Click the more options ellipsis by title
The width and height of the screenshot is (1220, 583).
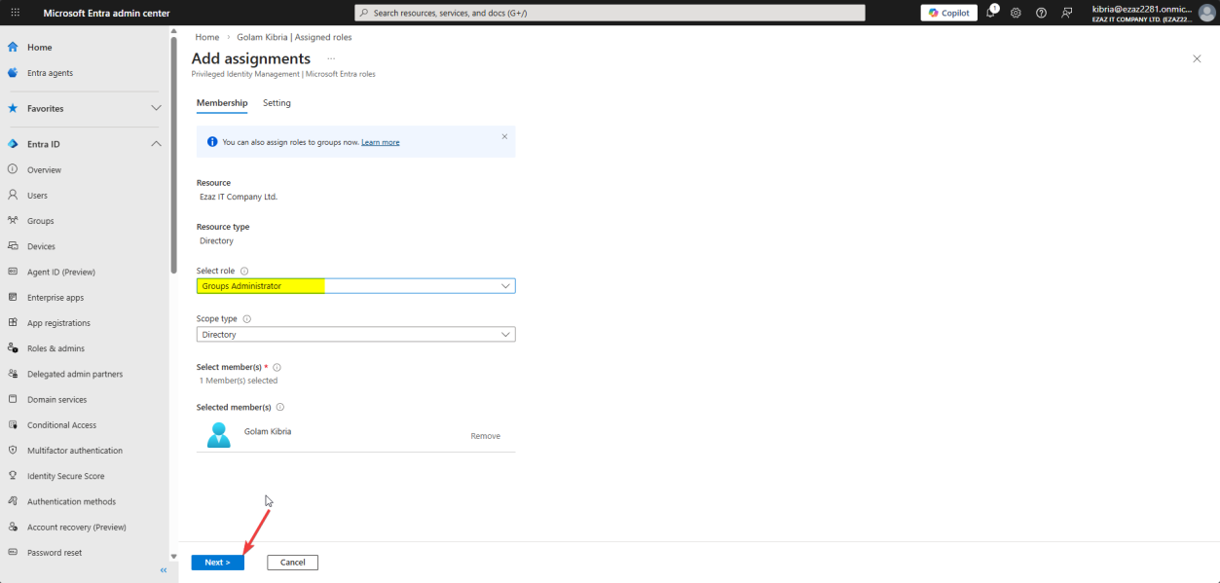click(x=331, y=58)
